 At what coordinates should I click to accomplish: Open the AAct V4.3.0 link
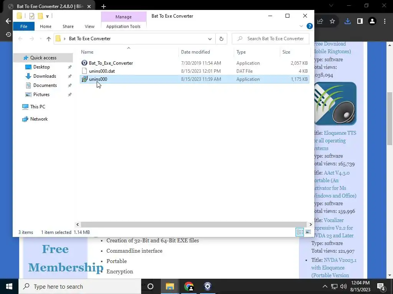pos(335,184)
